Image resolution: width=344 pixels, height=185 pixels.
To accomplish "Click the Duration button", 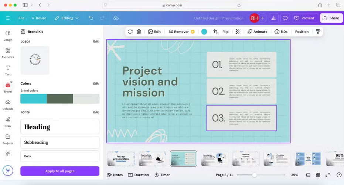I will pos(139,175).
